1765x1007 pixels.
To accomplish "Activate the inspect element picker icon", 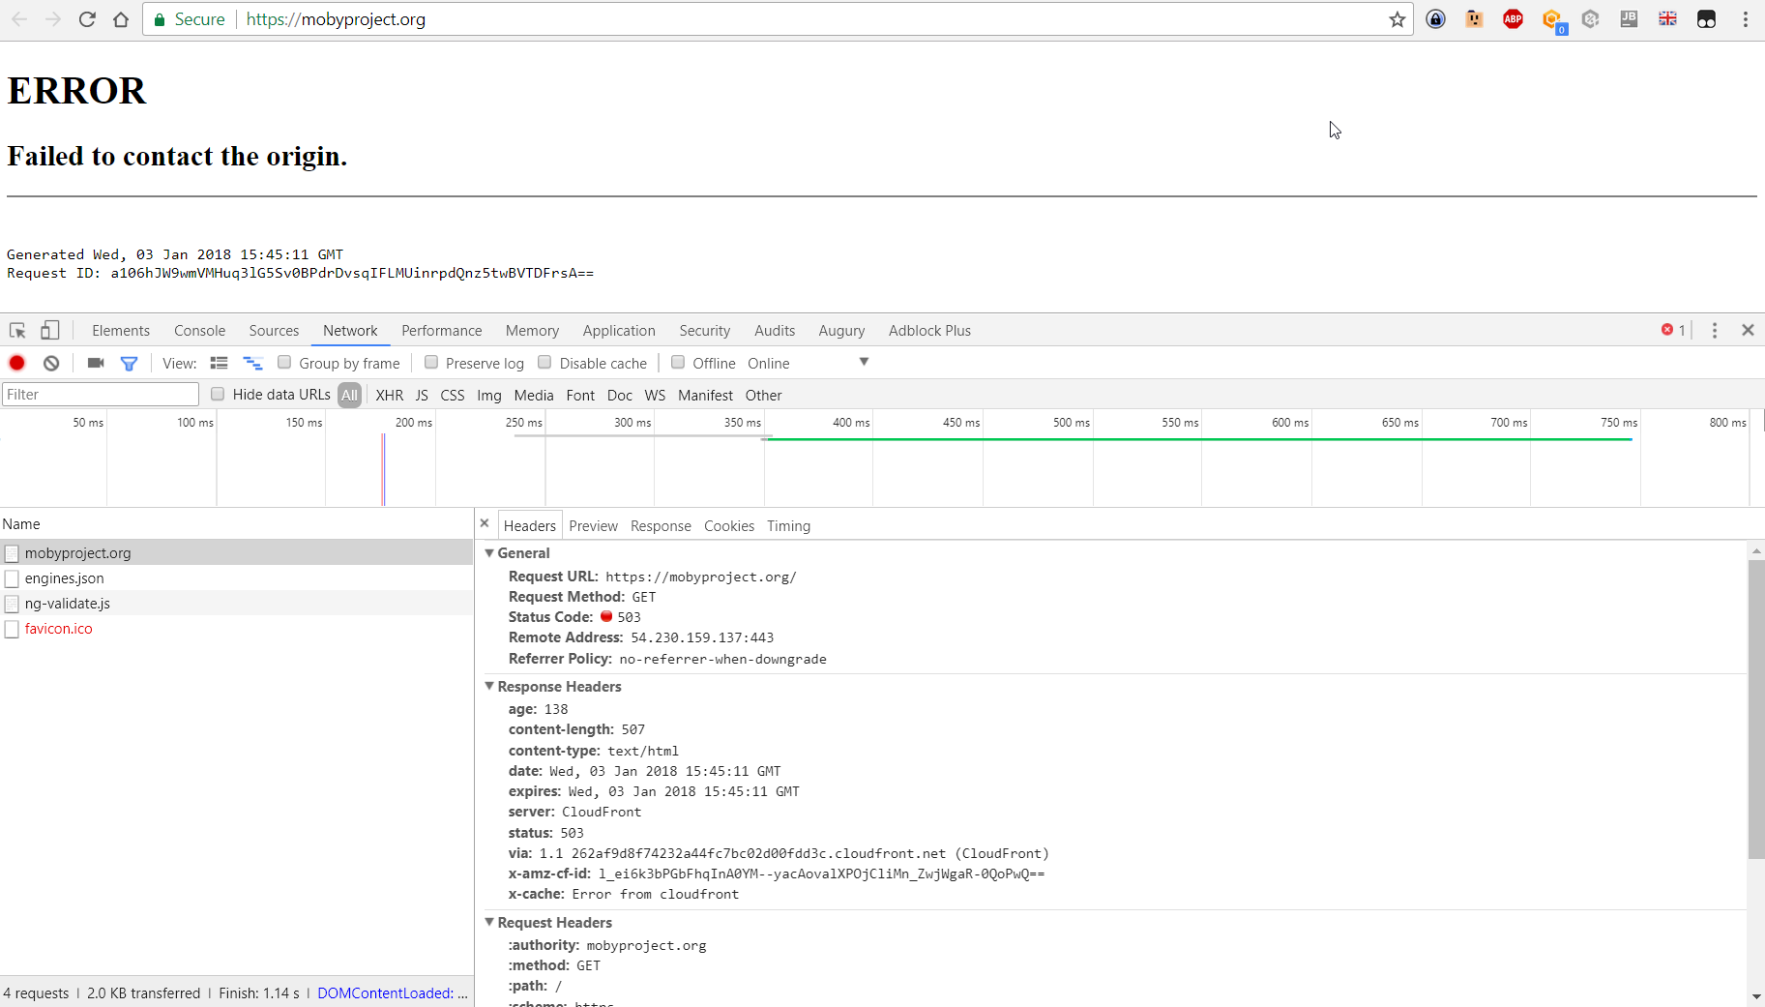I will (x=17, y=330).
